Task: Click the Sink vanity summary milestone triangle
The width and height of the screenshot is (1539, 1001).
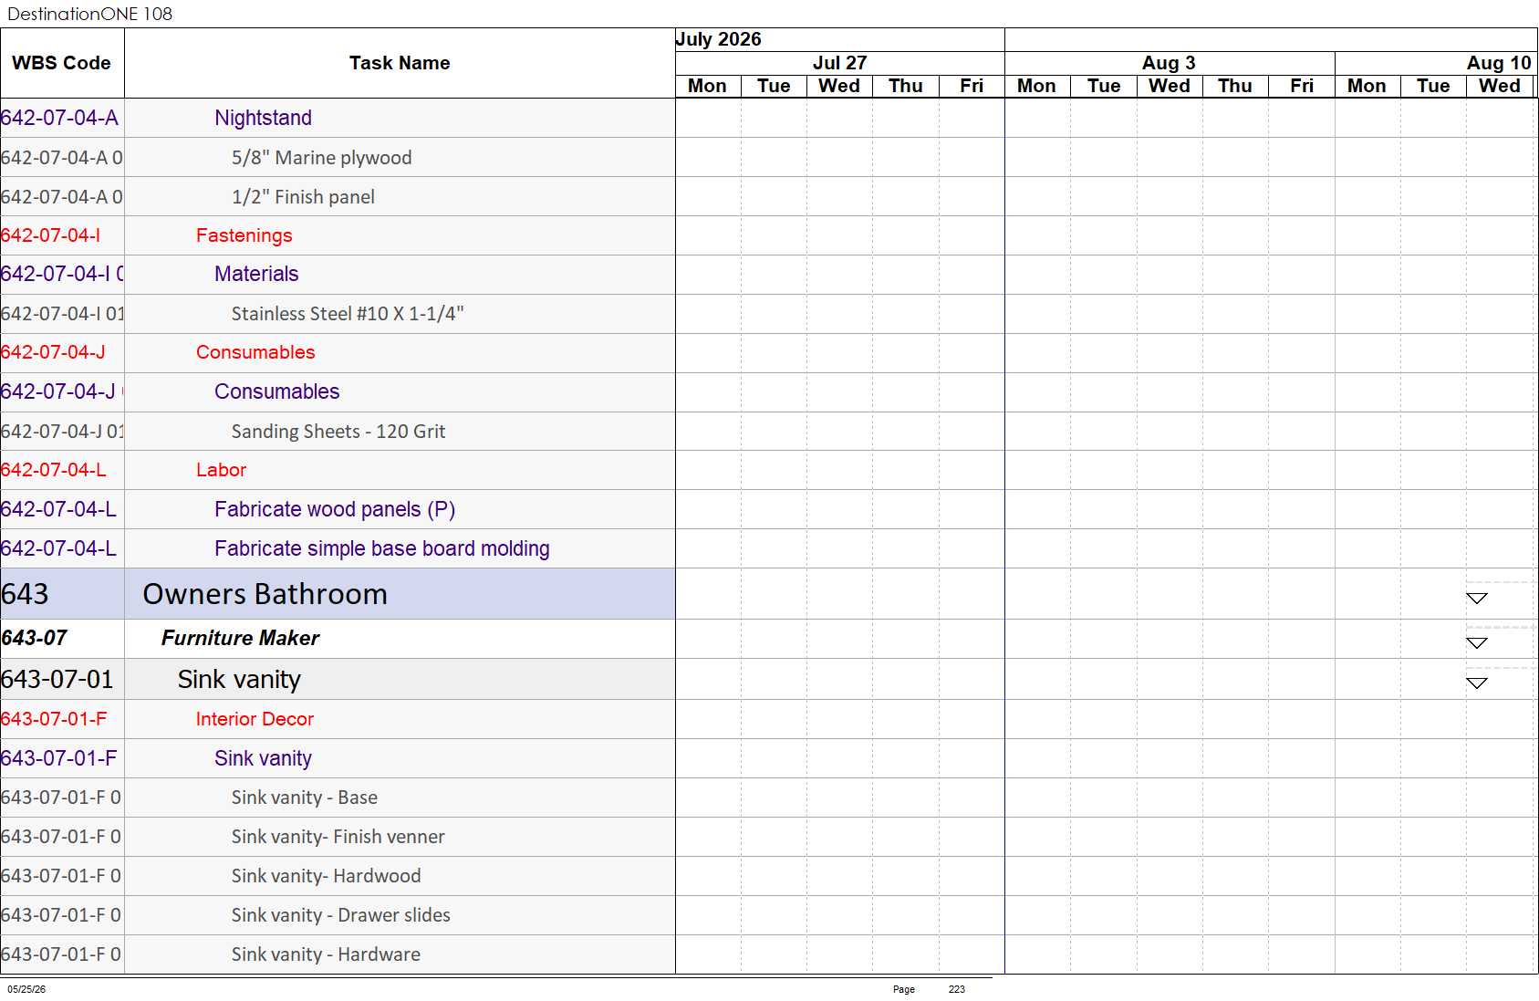Action: coord(1476,683)
